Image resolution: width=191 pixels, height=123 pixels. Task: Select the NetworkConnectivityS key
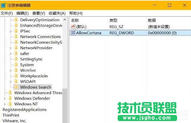pyautogui.click(x=41, y=42)
